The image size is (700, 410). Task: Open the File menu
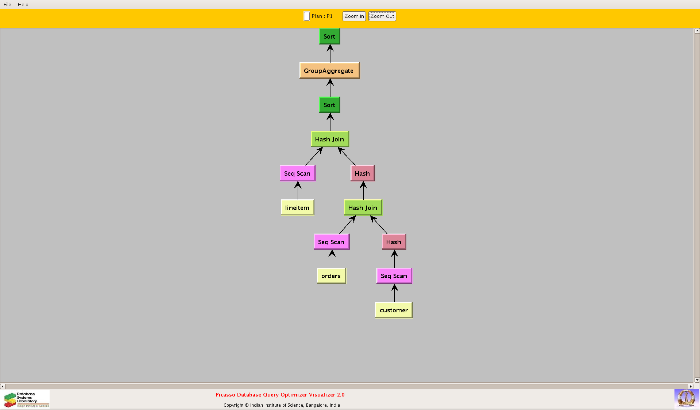pos(7,4)
